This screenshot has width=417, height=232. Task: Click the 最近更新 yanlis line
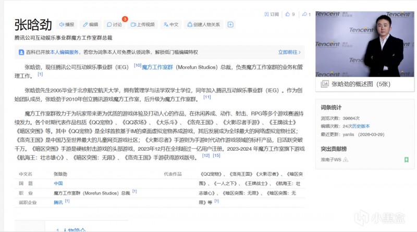point(352,135)
